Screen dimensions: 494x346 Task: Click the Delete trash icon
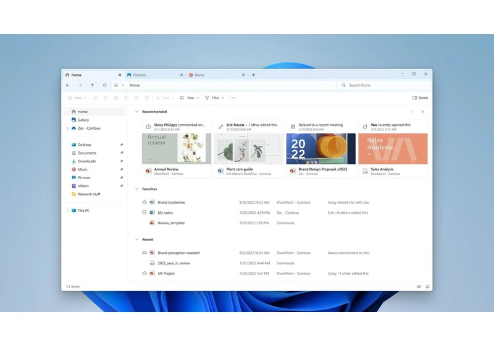[147, 98]
